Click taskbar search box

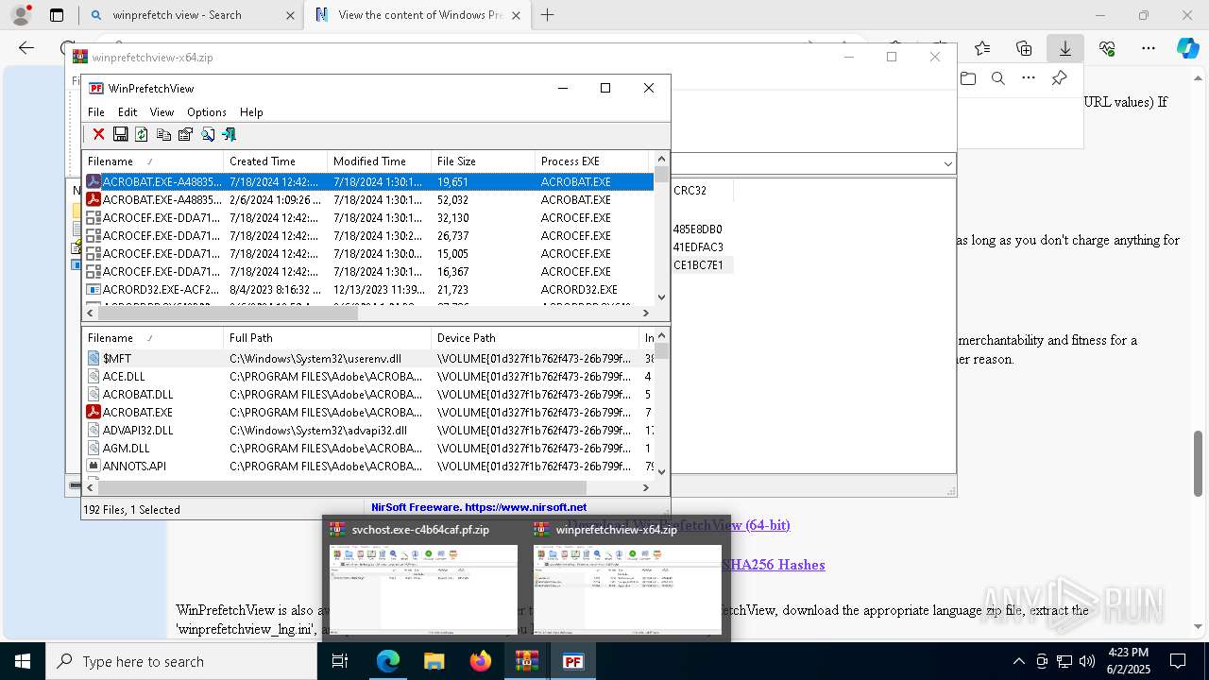click(180, 661)
